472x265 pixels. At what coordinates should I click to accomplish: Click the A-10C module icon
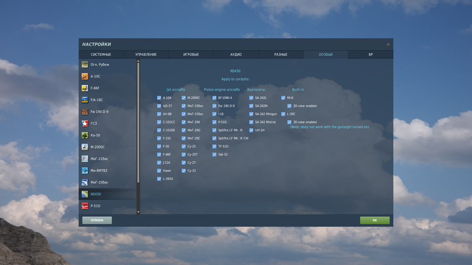(x=85, y=76)
